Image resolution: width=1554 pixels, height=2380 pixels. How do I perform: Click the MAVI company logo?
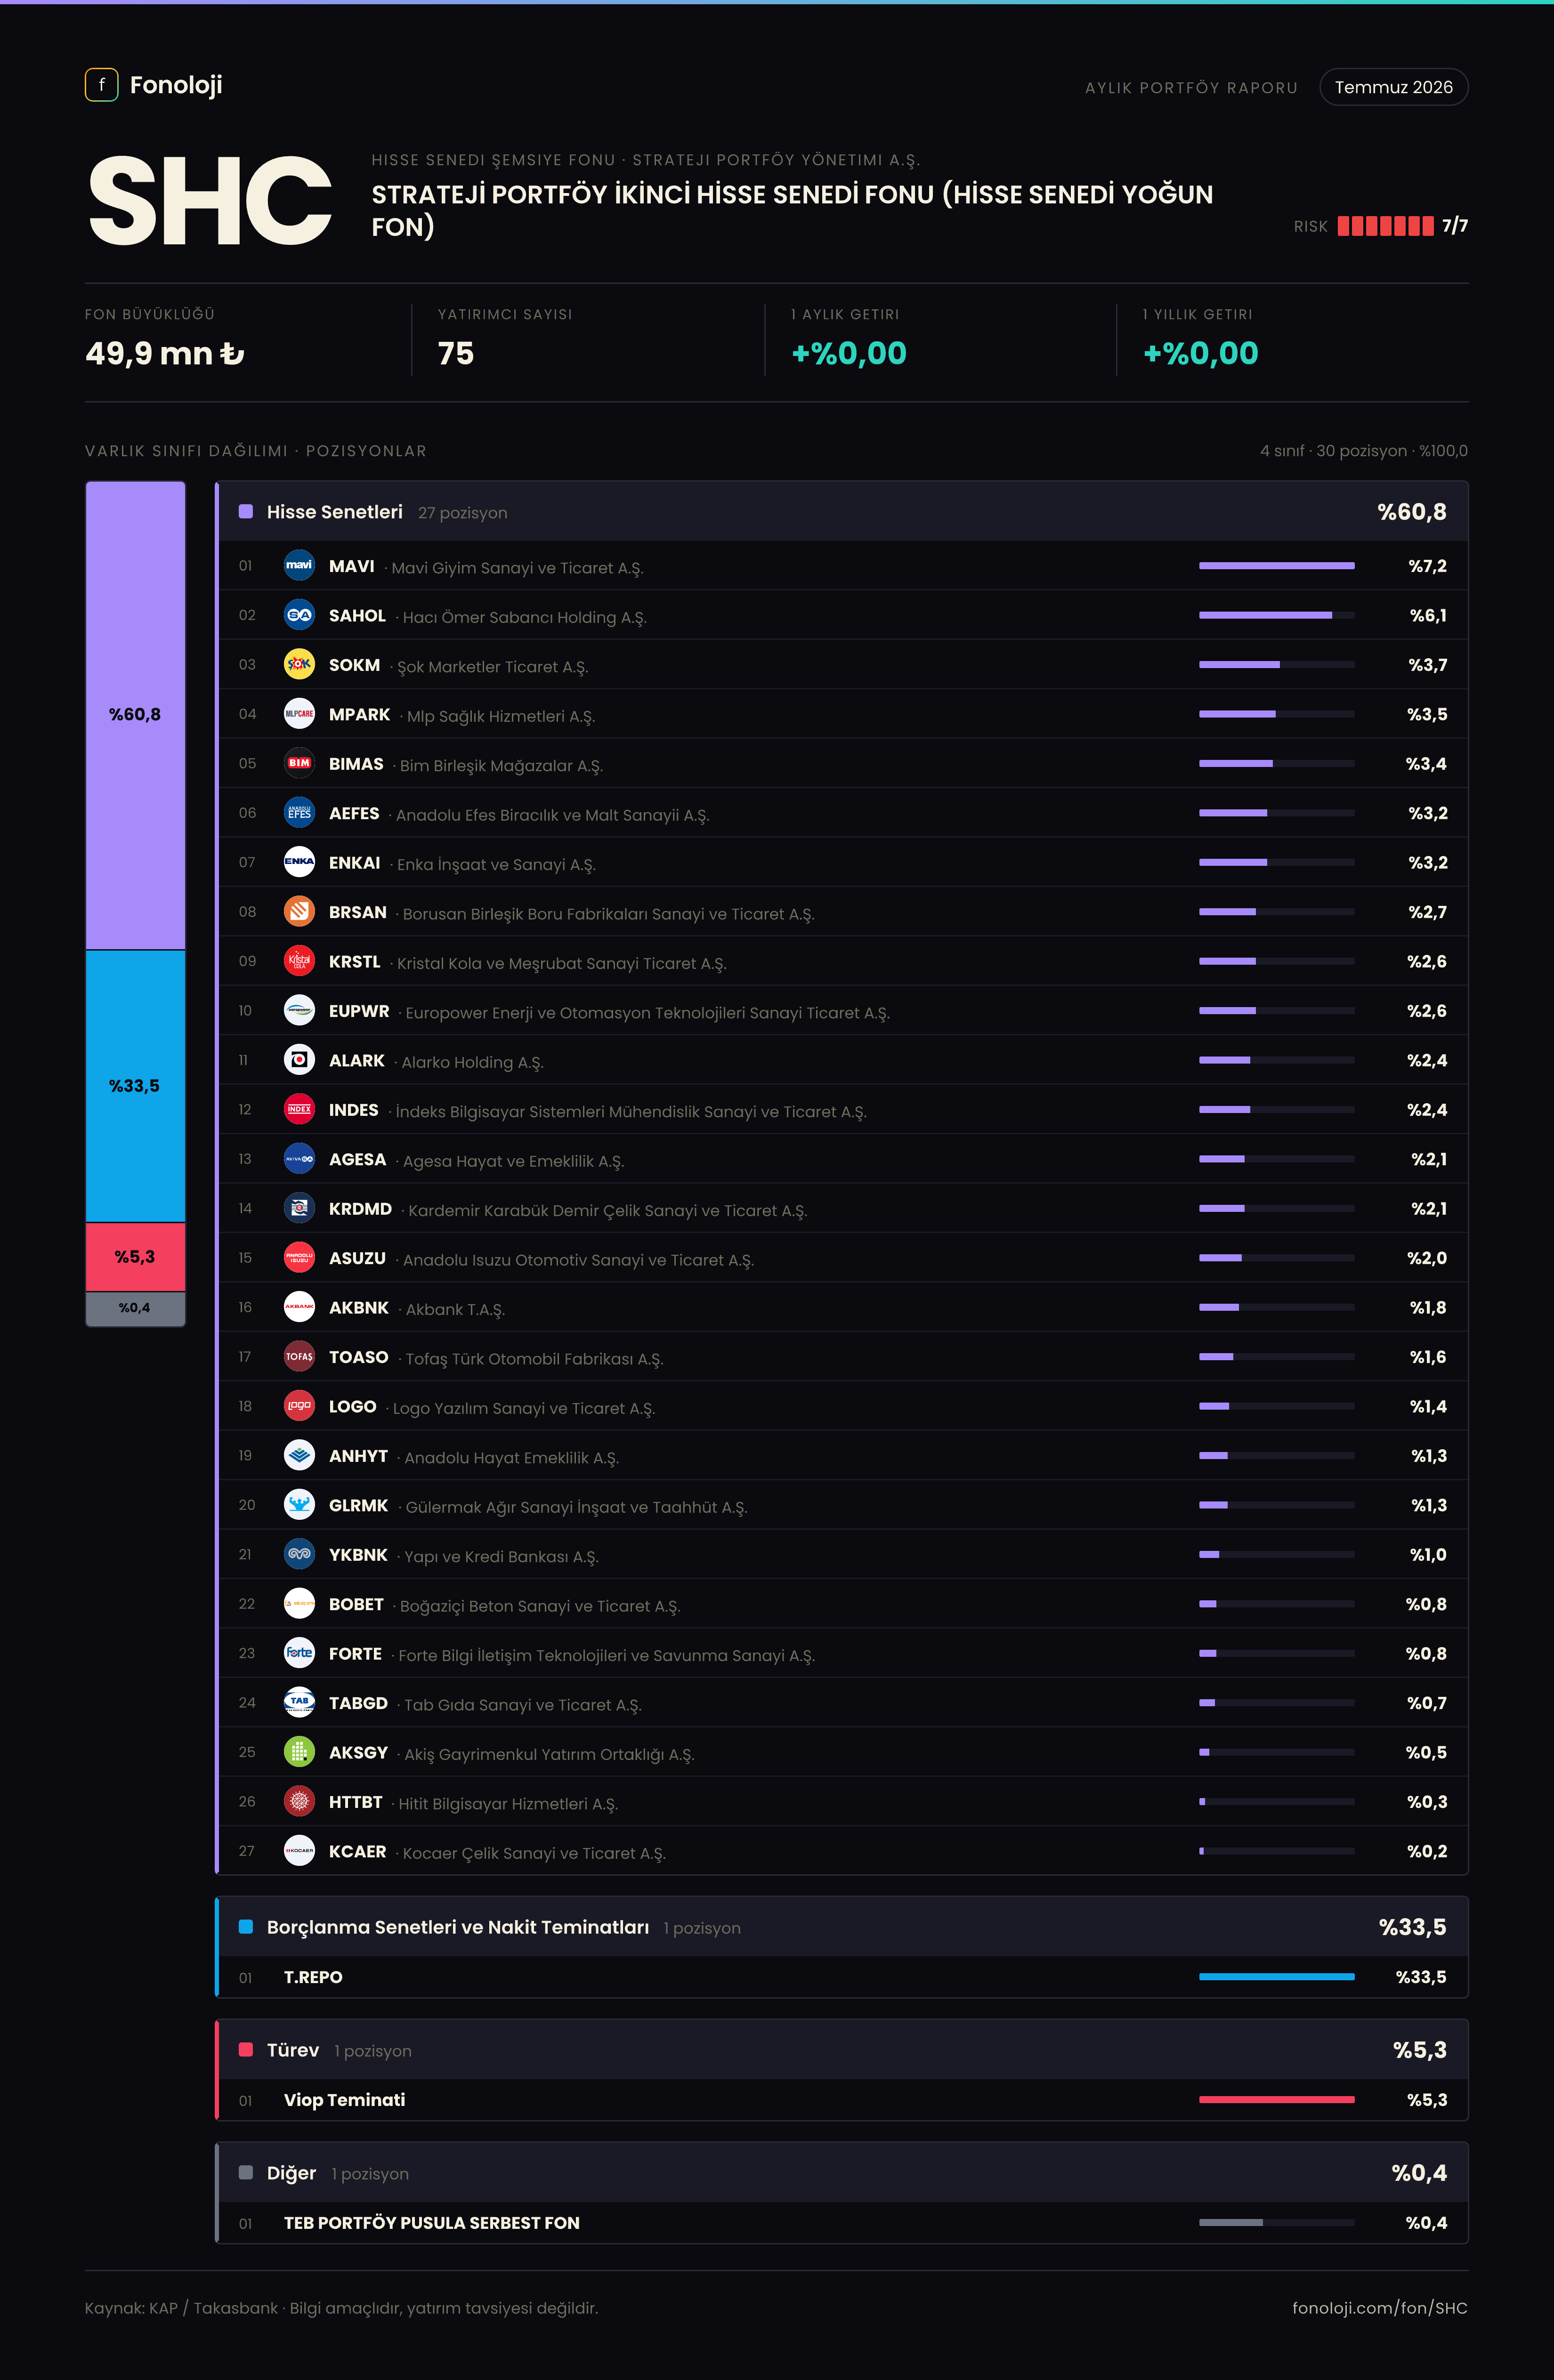coord(299,565)
